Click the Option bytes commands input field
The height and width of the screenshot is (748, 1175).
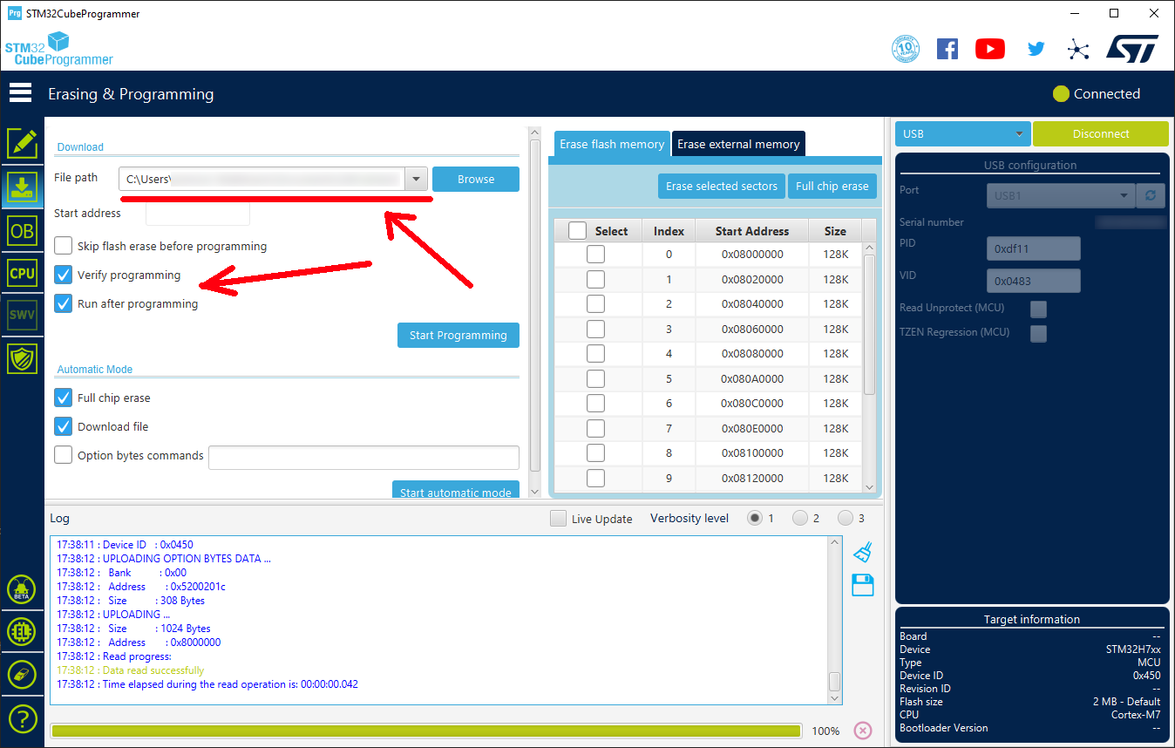pos(363,457)
